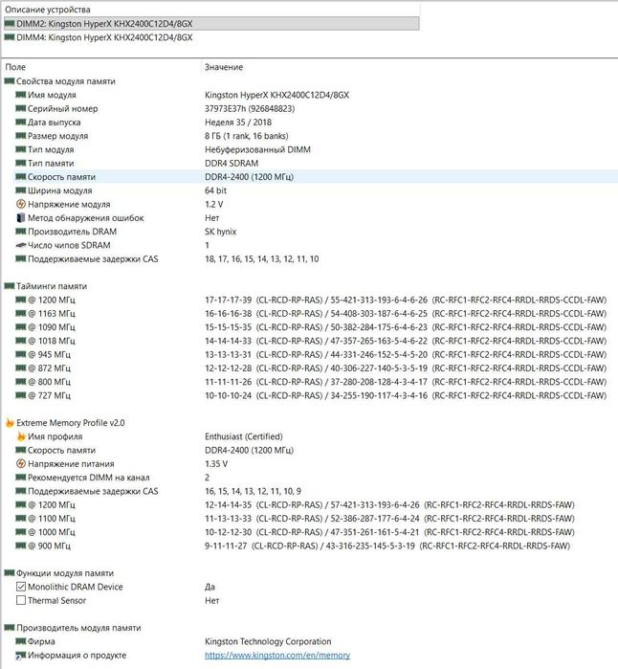
Task: Click the Описание устройства list header
Action: coord(47,9)
